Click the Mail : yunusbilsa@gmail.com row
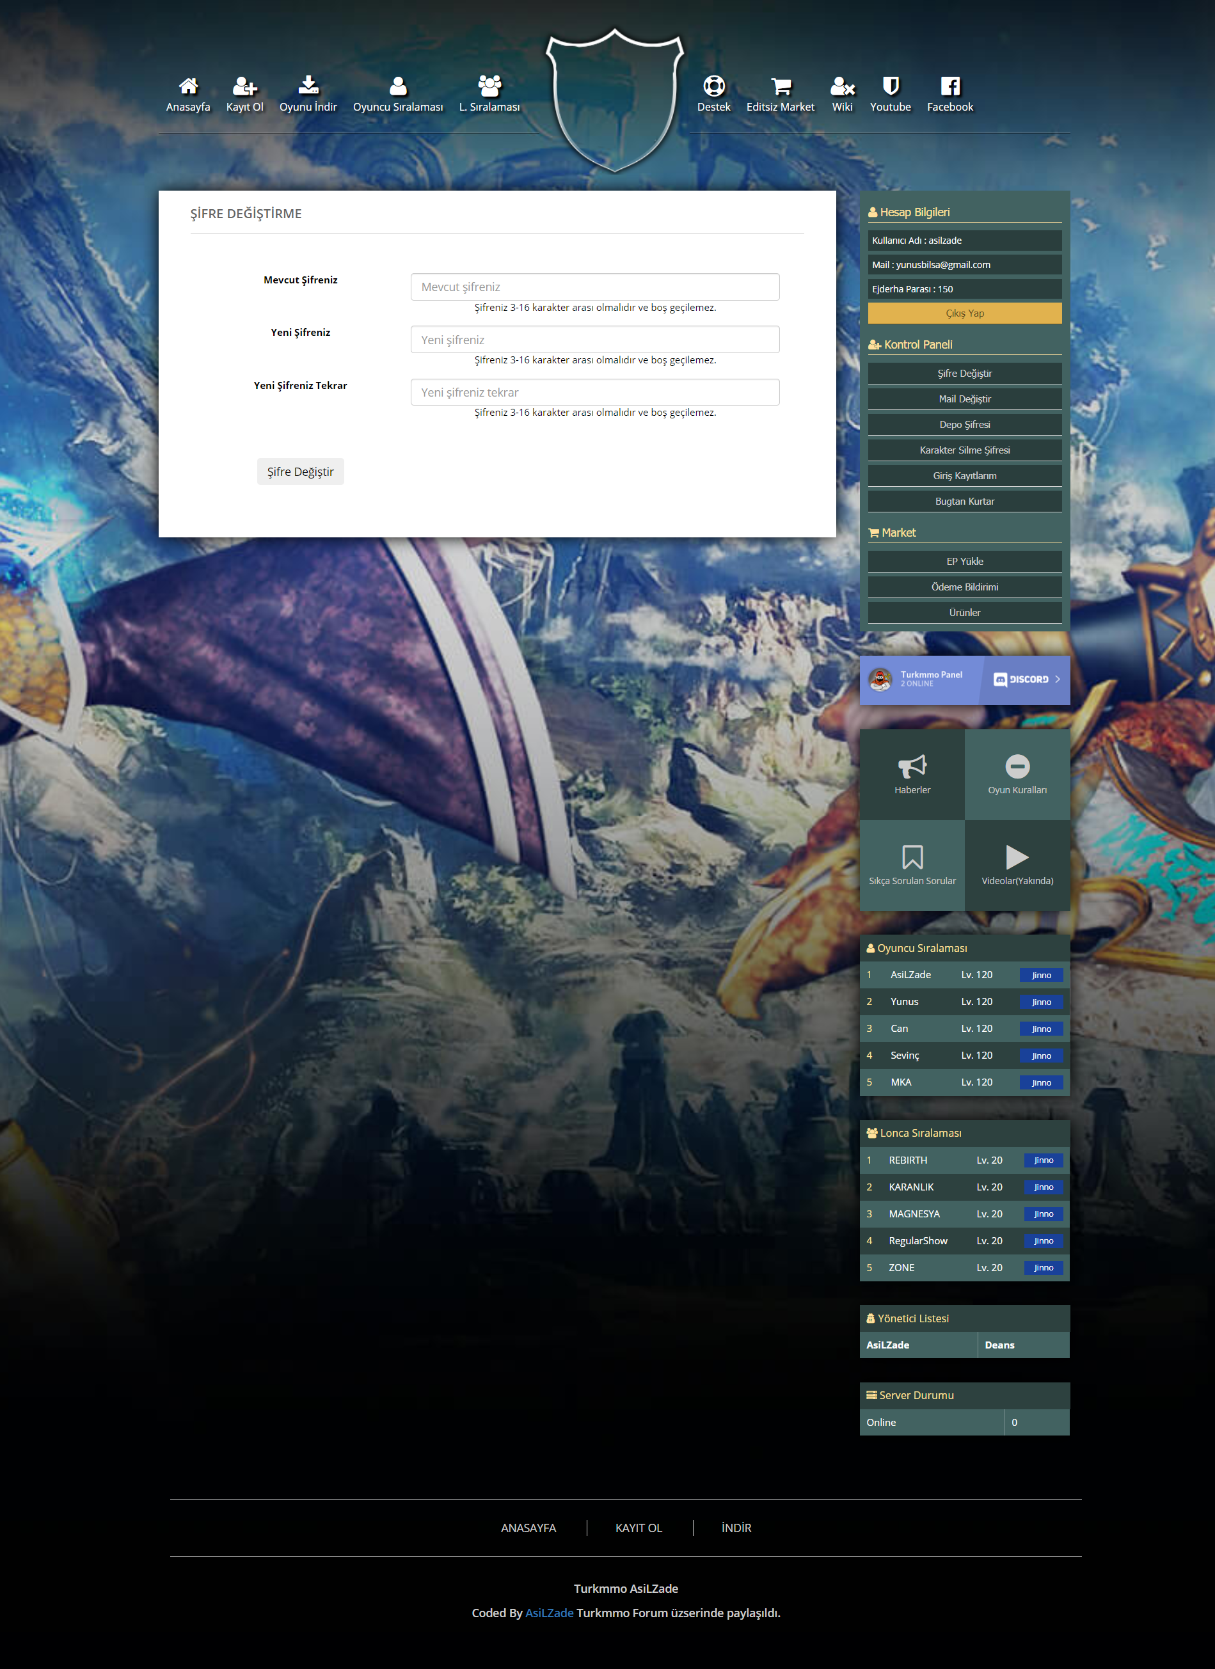The width and height of the screenshot is (1215, 1669). (965, 265)
